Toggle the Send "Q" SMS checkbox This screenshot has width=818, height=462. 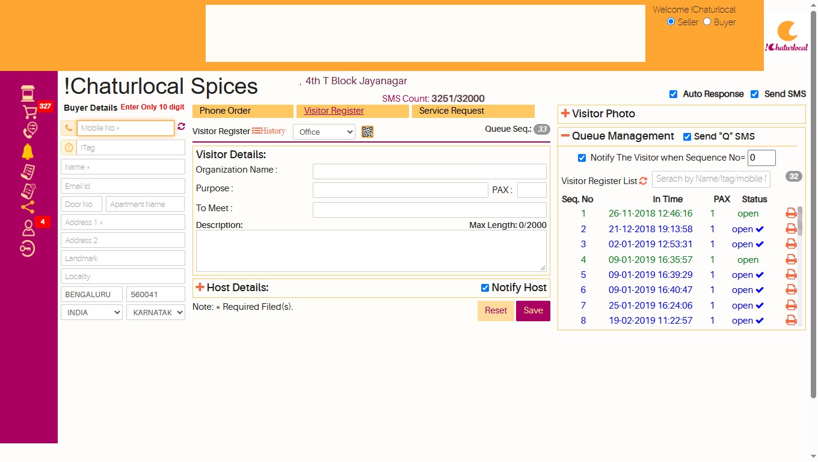tap(687, 137)
